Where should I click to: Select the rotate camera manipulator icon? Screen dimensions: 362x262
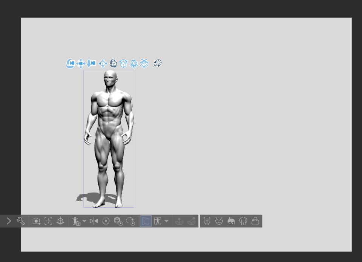tap(70, 63)
